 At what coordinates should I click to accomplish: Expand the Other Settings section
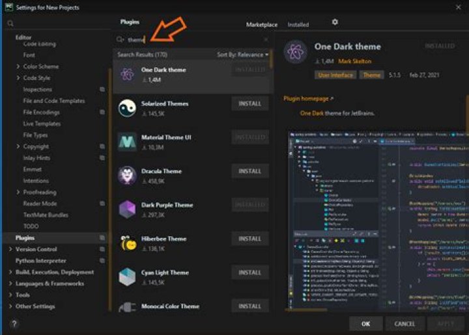point(10,306)
